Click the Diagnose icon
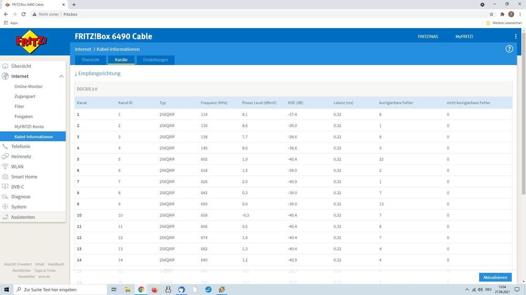The width and height of the screenshot is (526, 295). [x=5, y=197]
